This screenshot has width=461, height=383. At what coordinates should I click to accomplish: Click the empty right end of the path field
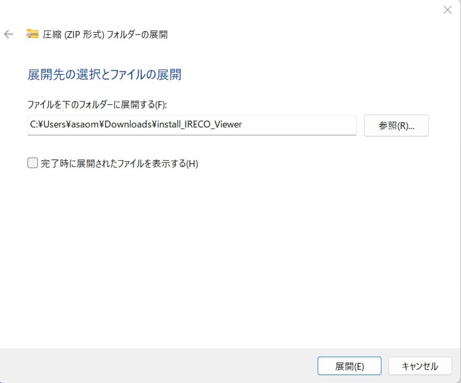point(311,125)
